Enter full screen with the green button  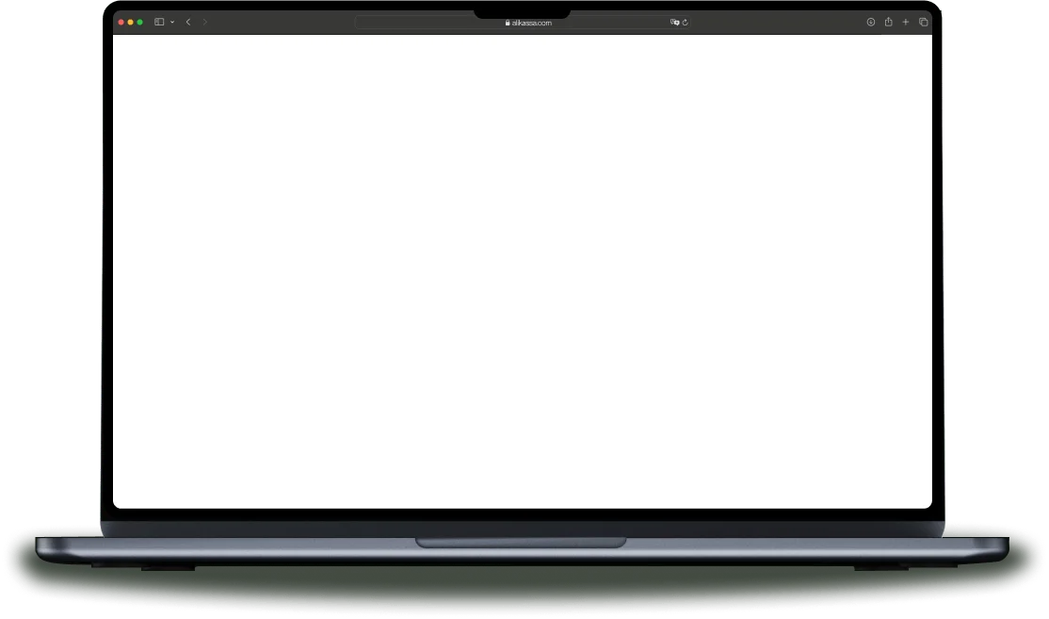pyautogui.click(x=140, y=22)
